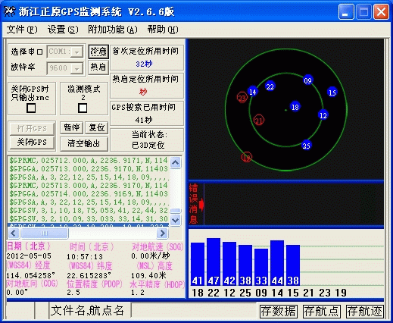Click the 关闭GPS button
The width and height of the screenshot is (393, 323).
click(x=32, y=143)
